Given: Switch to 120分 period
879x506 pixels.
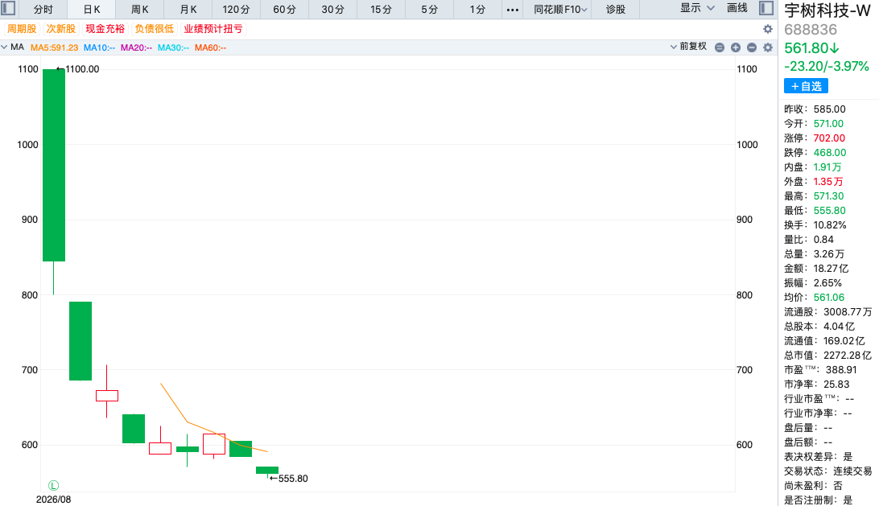Looking at the screenshot, I should (x=236, y=10).
